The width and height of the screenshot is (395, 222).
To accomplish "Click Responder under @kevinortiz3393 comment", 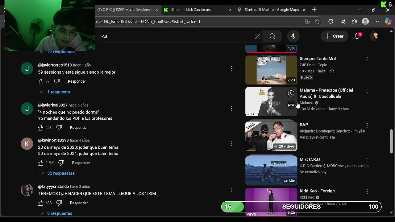I will 81,163.
